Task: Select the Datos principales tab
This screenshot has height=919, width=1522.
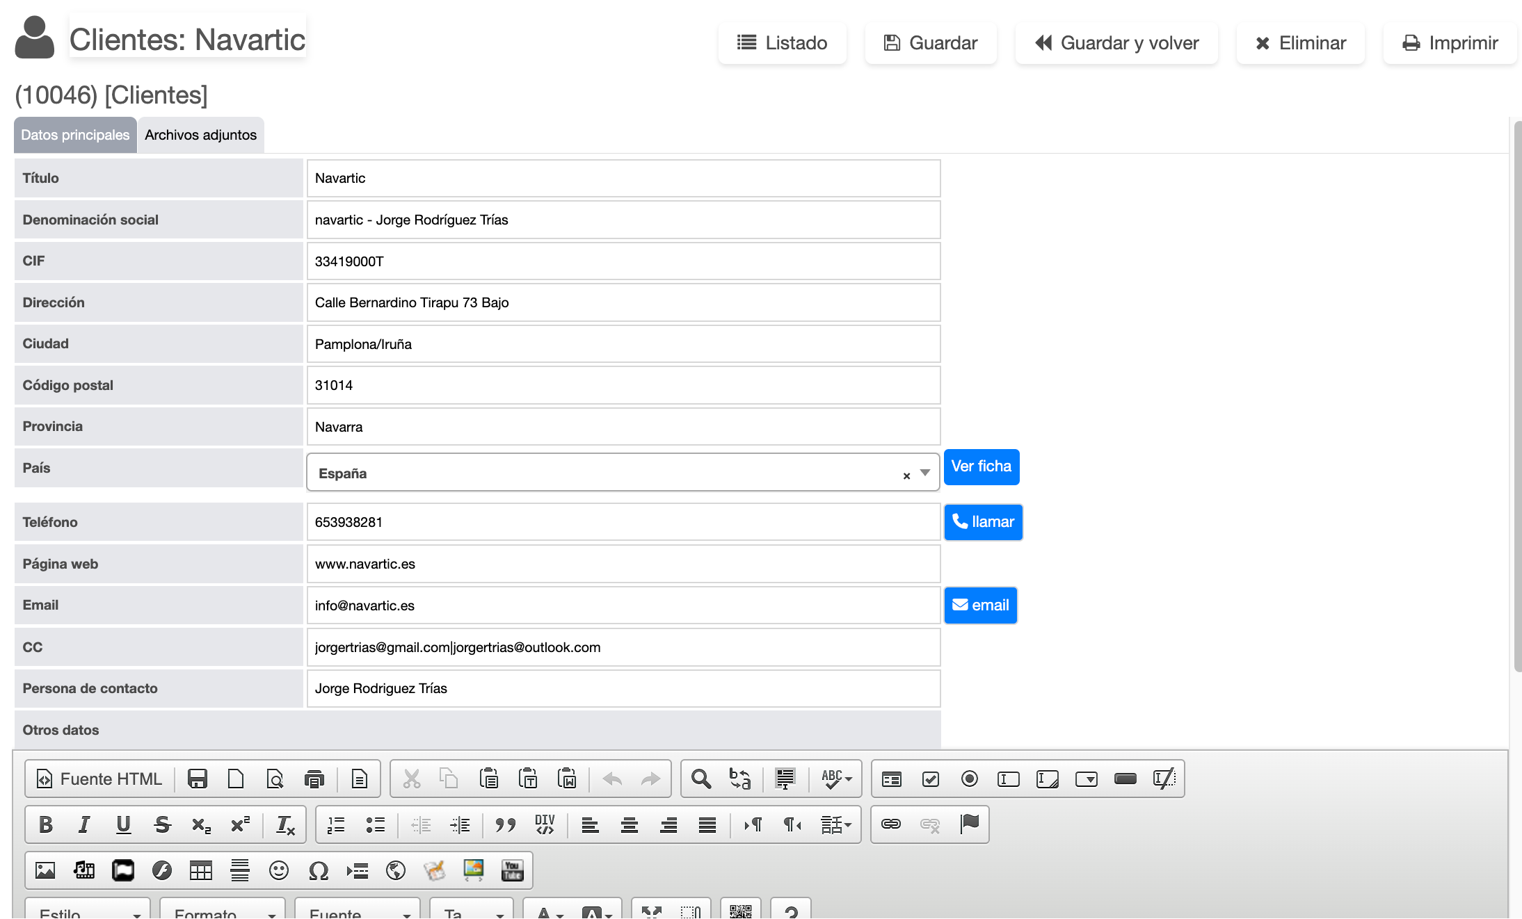Action: 75,135
